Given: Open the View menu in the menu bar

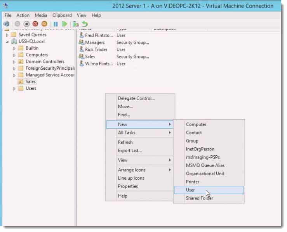Looking at the screenshot, I should click(x=82, y=15).
